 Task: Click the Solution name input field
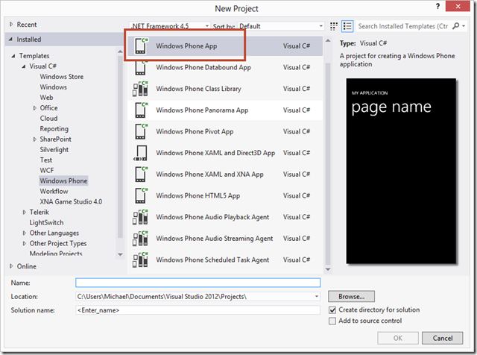click(x=198, y=310)
